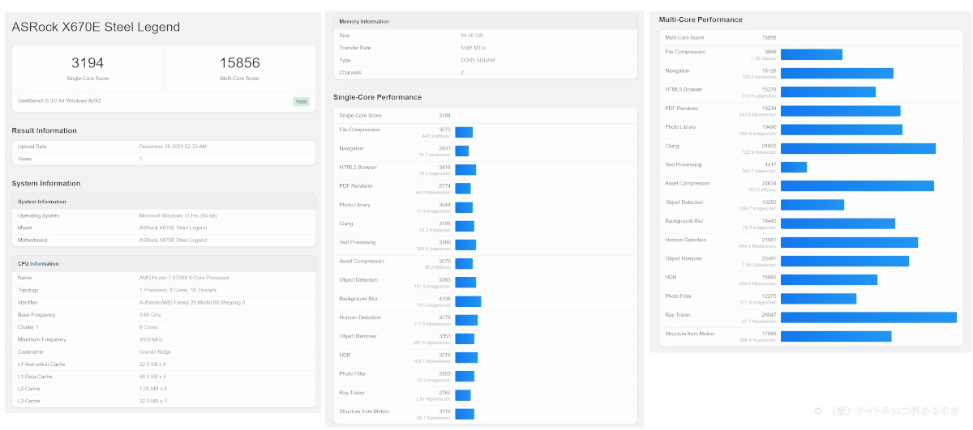Select the L2 Cache 1.00 MB x 8 value
973x430 pixels.
tap(154, 389)
